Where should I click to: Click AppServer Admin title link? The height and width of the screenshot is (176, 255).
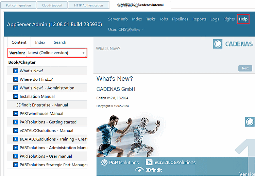(54, 24)
